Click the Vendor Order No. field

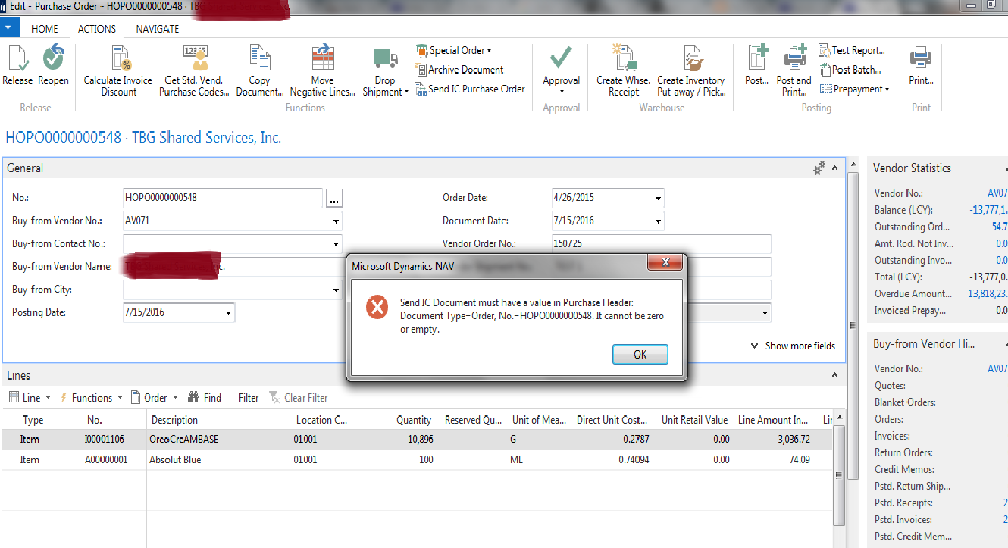coord(662,244)
